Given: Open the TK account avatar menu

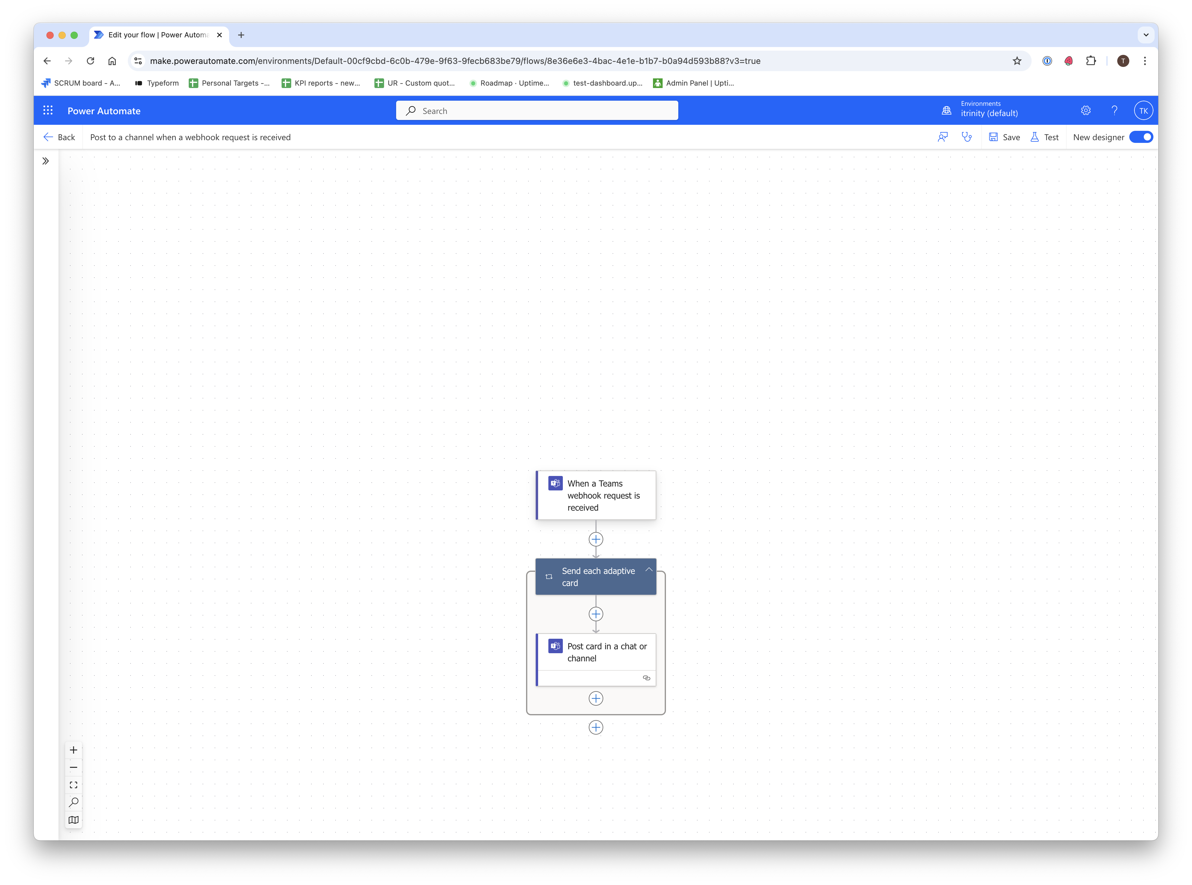Looking at the screenshot, I should [x=1143, y=110].
